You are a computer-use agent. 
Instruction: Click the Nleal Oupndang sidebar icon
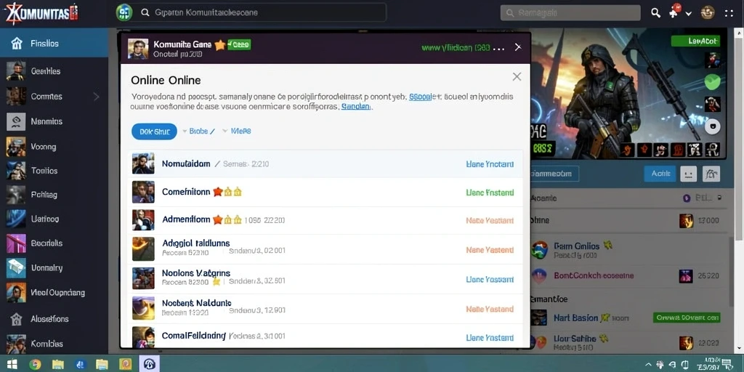coord(16,292)
